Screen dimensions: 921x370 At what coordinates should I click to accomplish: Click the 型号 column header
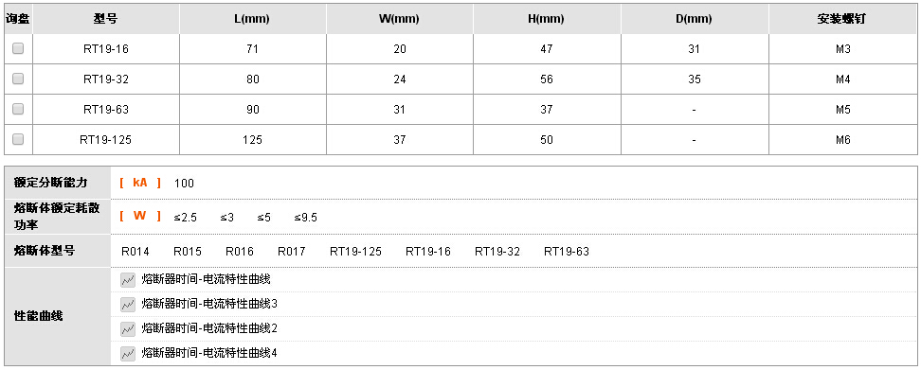(x=106, y=19)
